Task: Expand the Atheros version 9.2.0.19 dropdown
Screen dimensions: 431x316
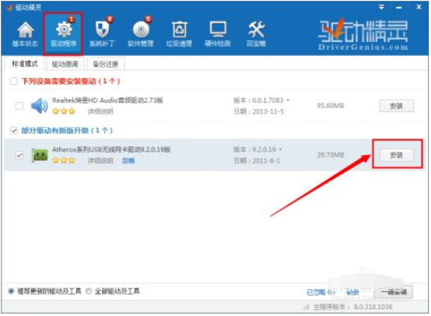Action: (280, 149)
